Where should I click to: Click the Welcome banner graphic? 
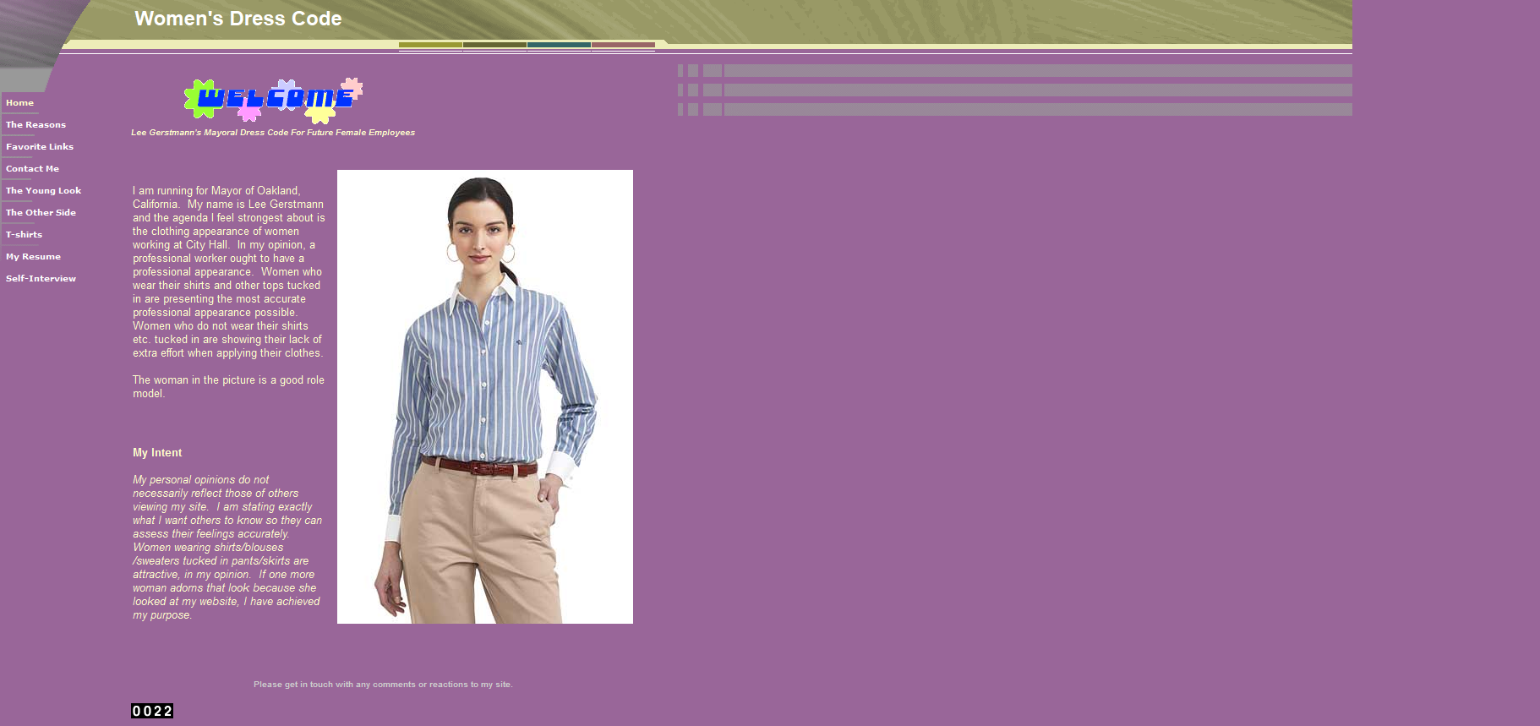click(x=273, y=100)
